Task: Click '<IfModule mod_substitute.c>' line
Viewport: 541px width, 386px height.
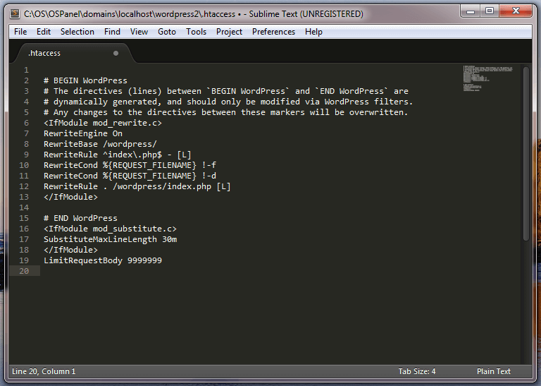Action: coord(110,229)
